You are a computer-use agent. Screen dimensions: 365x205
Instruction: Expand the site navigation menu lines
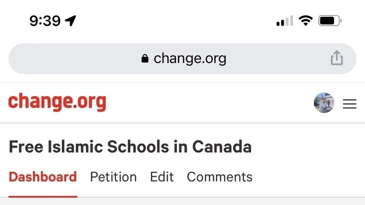point(349,104)
